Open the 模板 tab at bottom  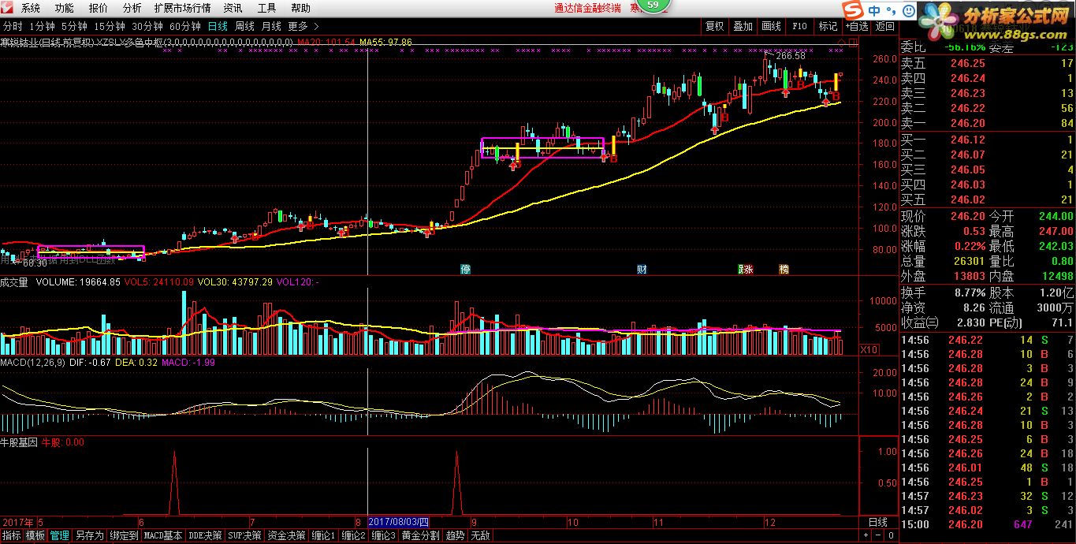(x=35, y=535)
